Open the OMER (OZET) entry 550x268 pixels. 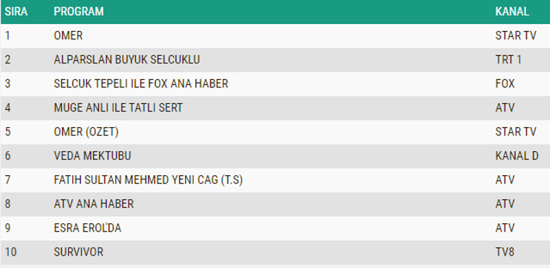click(x=87, y=132)
